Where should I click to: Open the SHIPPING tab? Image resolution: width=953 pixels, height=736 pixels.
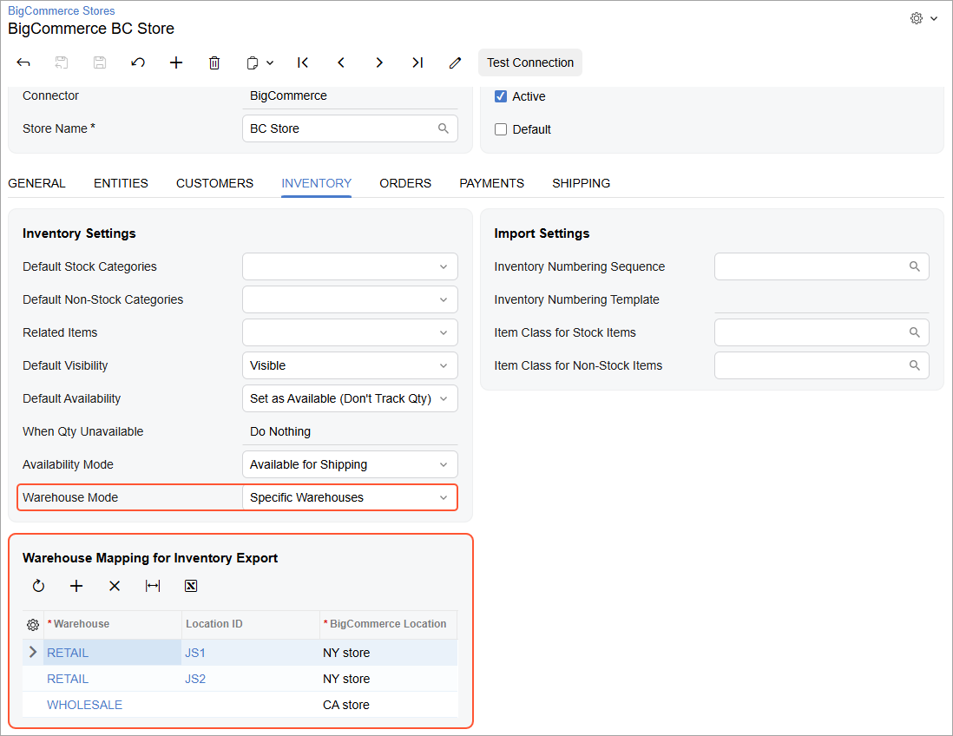point(581,183)
